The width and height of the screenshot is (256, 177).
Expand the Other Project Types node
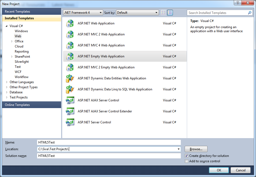pos(7,87)
